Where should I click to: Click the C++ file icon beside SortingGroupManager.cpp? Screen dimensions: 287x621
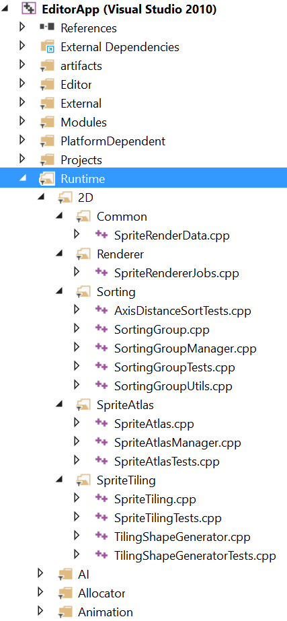(101, 347)
